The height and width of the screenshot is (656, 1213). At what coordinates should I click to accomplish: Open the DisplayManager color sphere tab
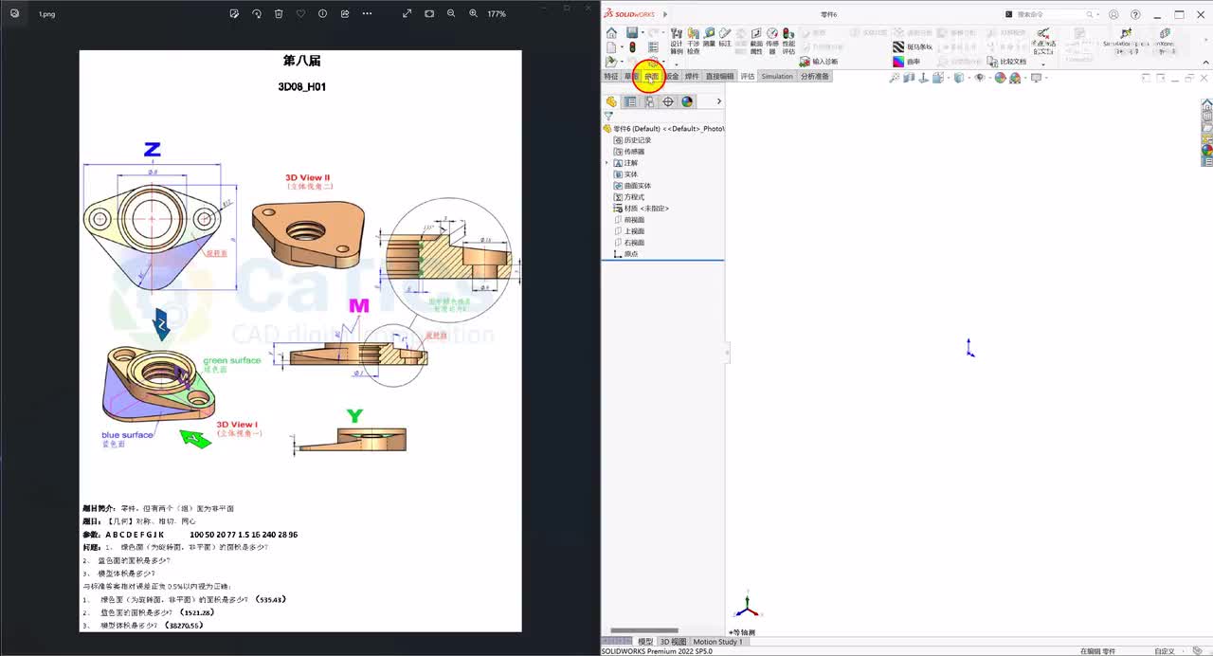687,101
